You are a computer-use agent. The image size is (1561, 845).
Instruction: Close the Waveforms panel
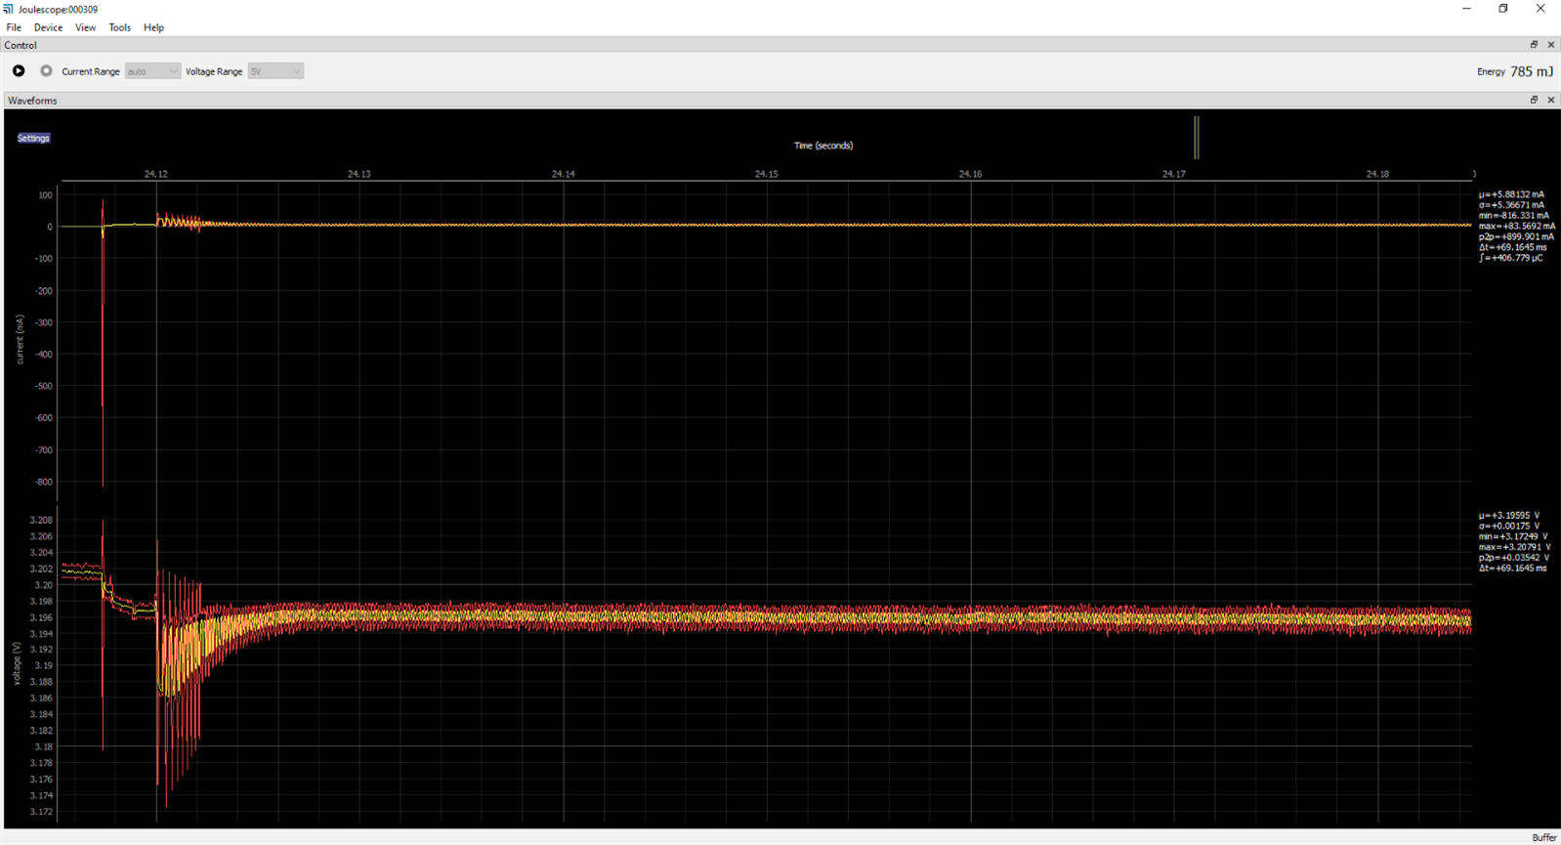point(1550,101)
